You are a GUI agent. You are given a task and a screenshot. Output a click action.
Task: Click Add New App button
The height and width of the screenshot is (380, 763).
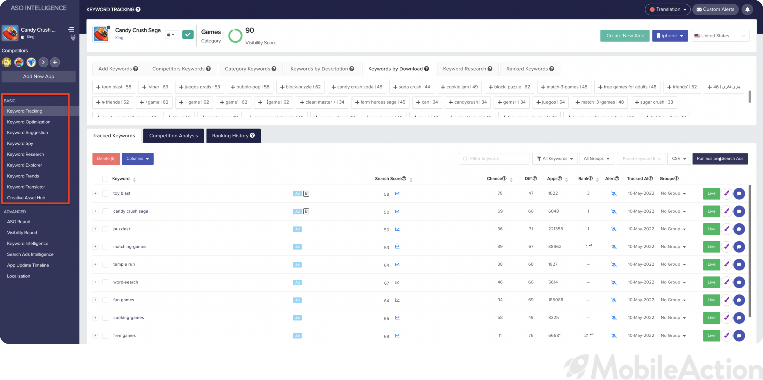click(x=38, y=77)
